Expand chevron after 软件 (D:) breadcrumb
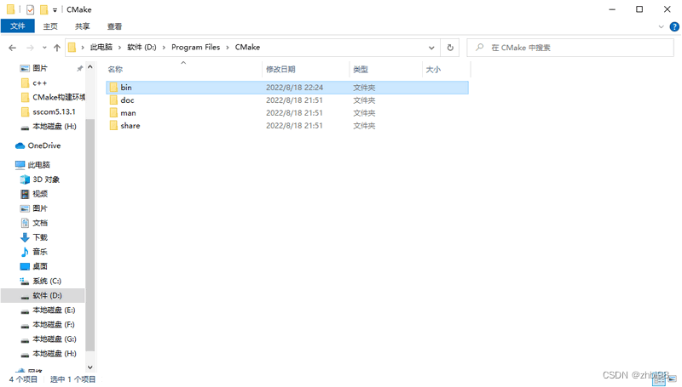 point(164,48)
